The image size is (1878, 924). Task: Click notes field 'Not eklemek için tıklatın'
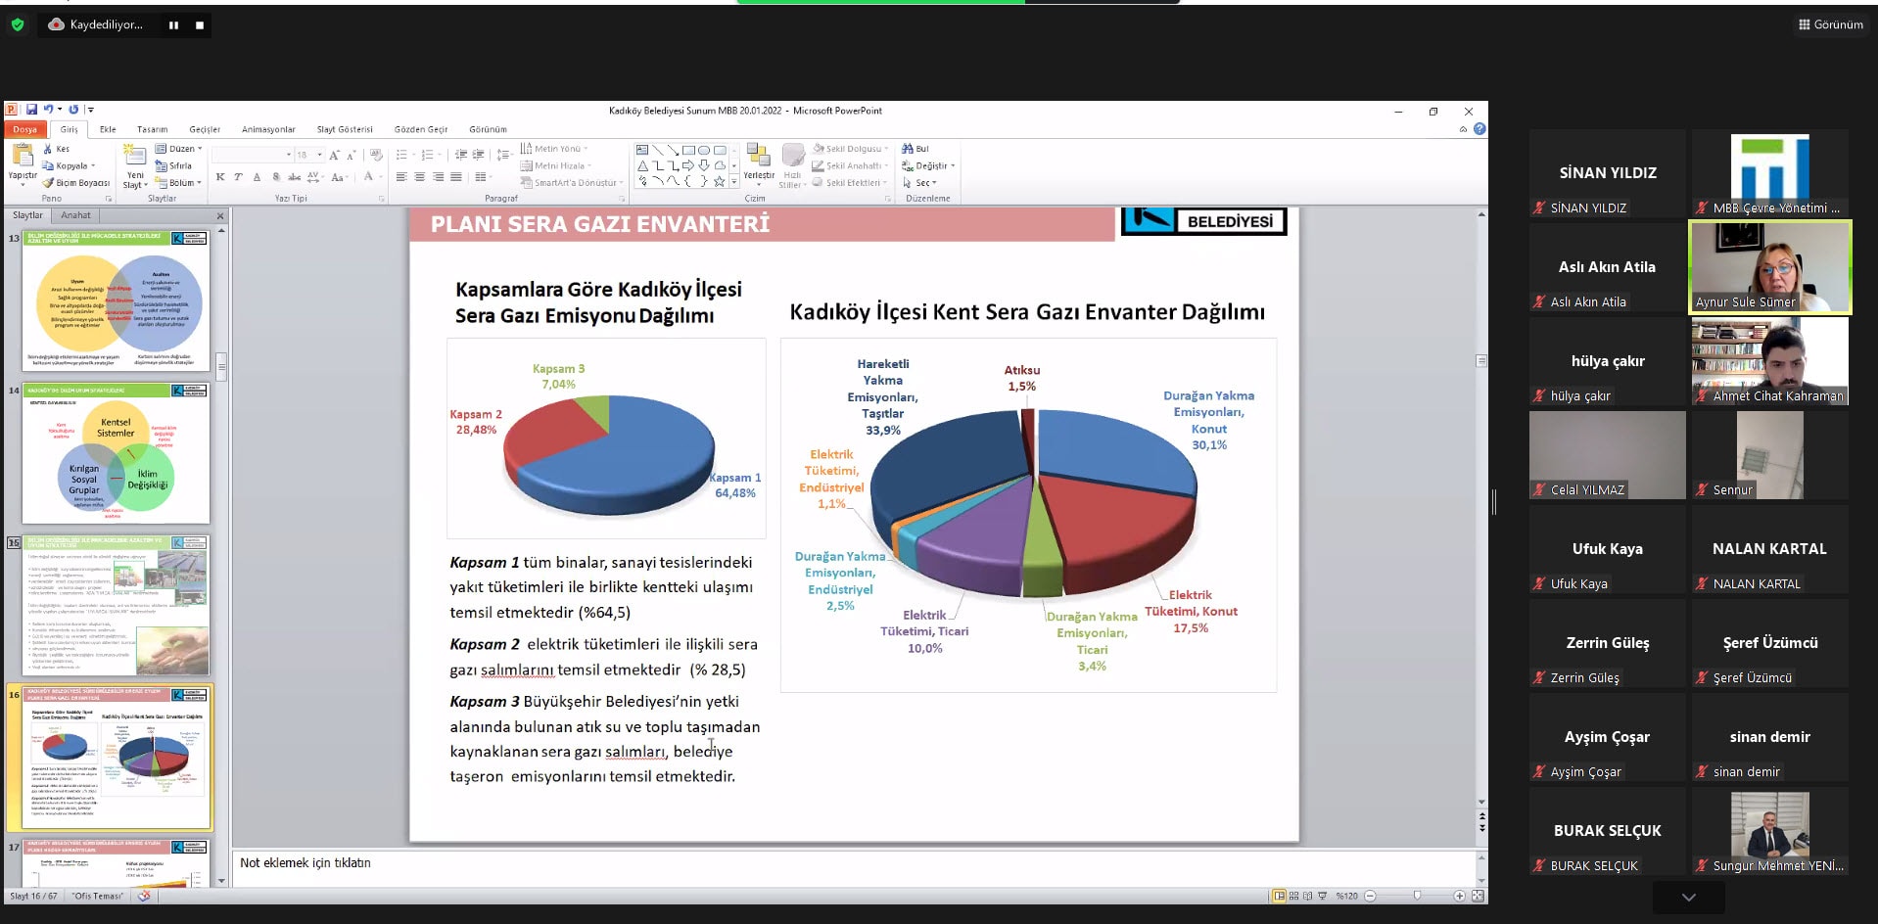855,867
